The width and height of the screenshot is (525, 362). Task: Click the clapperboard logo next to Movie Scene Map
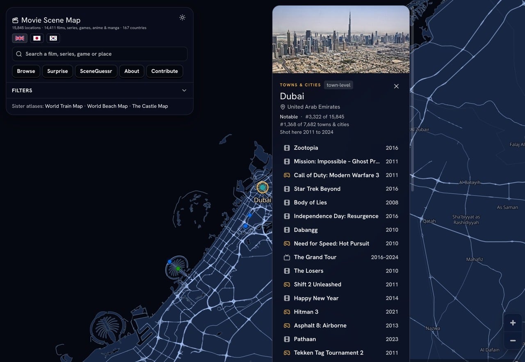pos(16,20)
